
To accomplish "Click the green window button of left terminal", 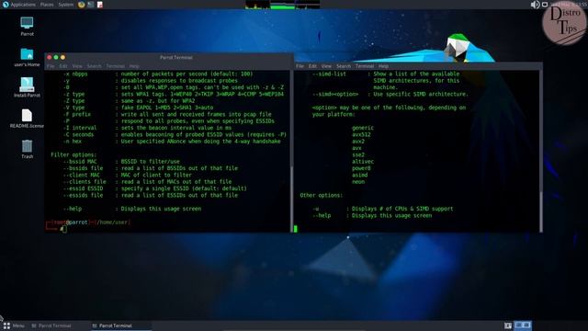I will [x=56, y=57].
